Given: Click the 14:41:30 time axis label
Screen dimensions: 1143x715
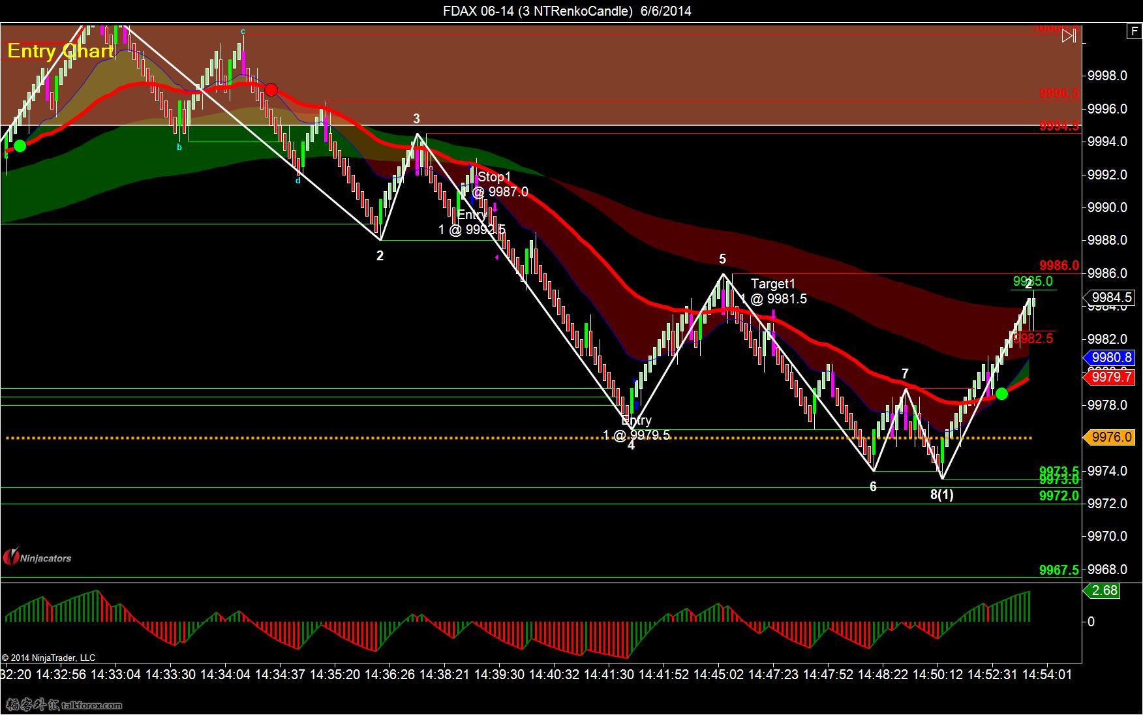Looking at the screenshot, I should (x=609, y=675).
